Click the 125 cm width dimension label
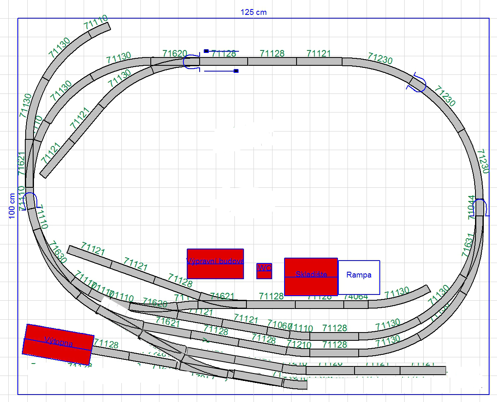This screenshot has height=402, width=497. tap(253, 12)
